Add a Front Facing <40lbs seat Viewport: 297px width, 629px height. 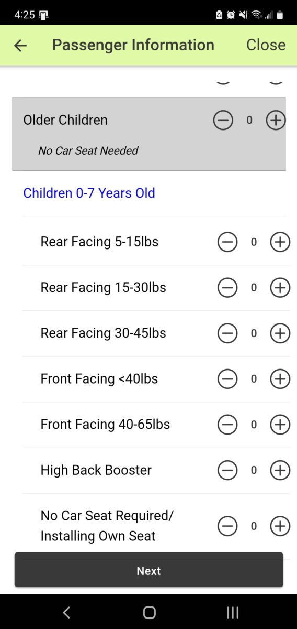coord(280,379)
